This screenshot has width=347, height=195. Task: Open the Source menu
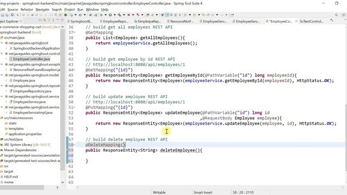coord(12,10)
